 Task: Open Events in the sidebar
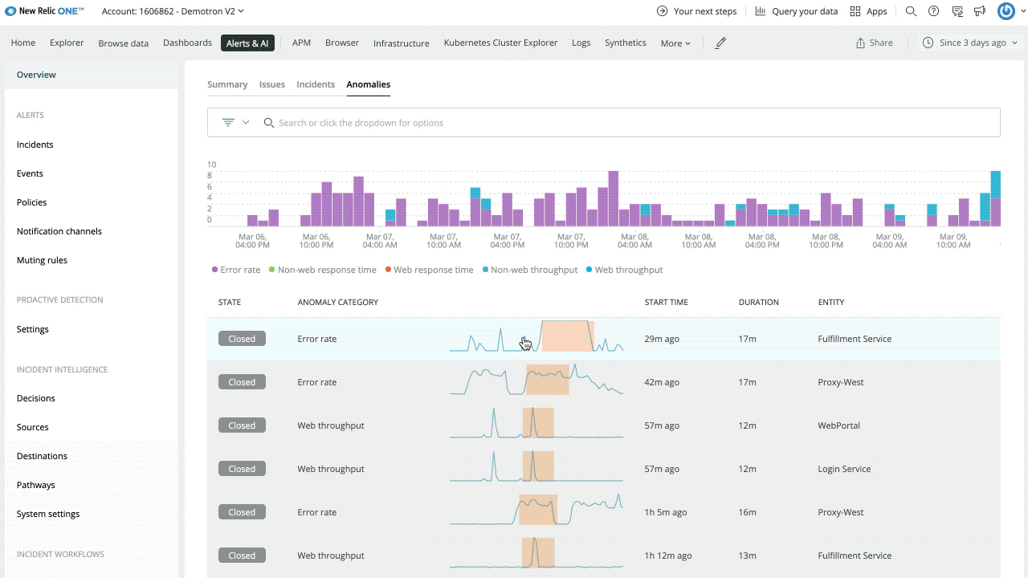(x=30, y=173)
